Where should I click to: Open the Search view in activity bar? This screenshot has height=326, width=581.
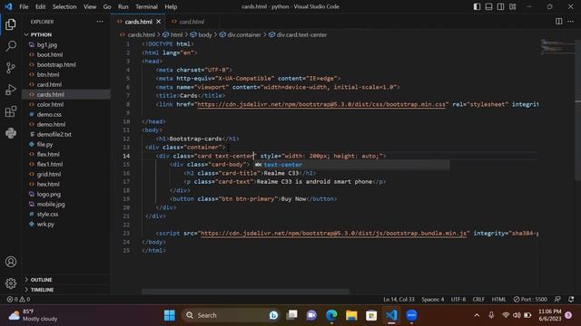pos(11,46)
